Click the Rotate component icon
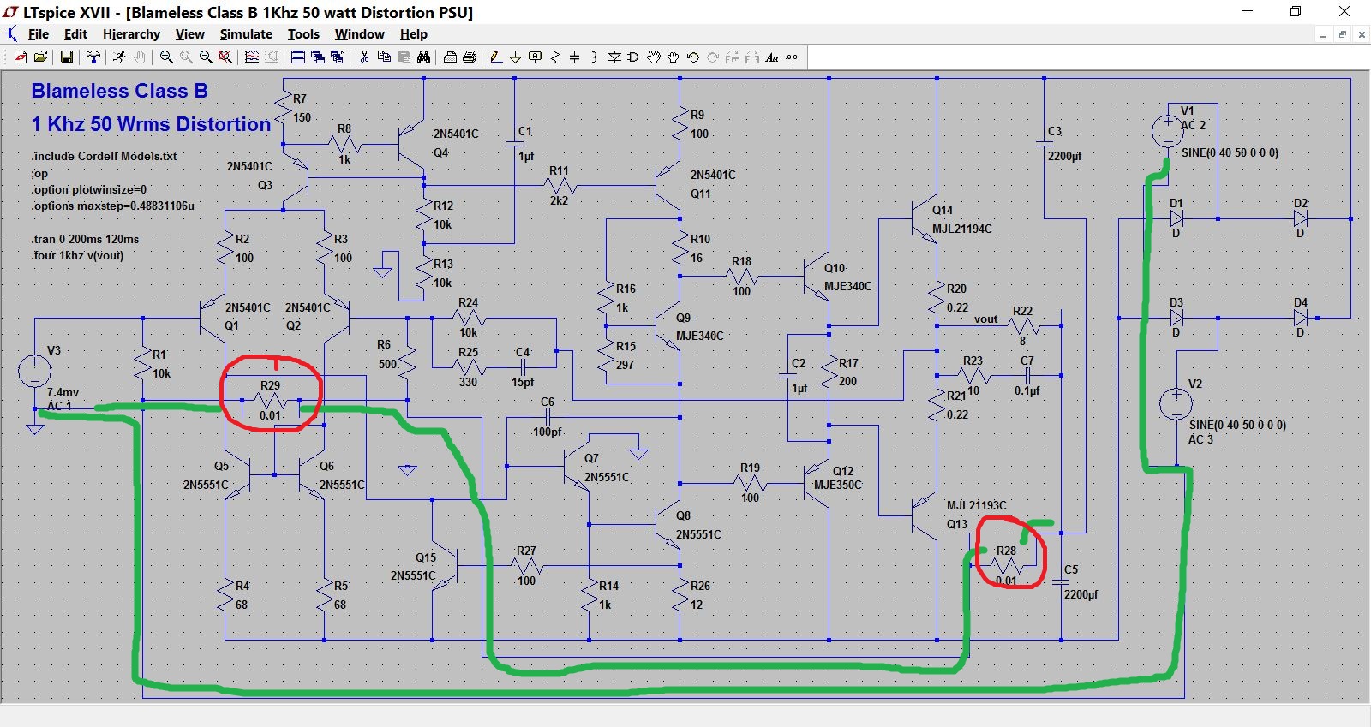Screen dimensions: 1371x727 (733, 57)
